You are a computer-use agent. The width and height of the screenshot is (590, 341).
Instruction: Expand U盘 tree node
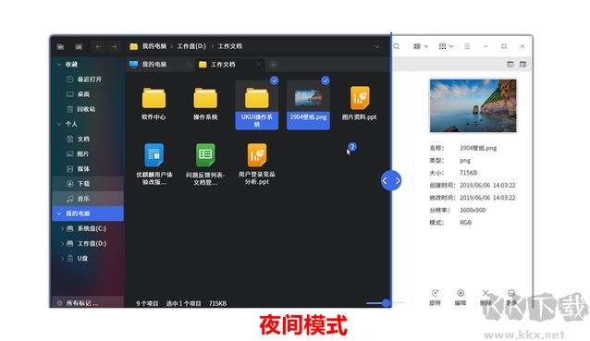coord(62,258)
